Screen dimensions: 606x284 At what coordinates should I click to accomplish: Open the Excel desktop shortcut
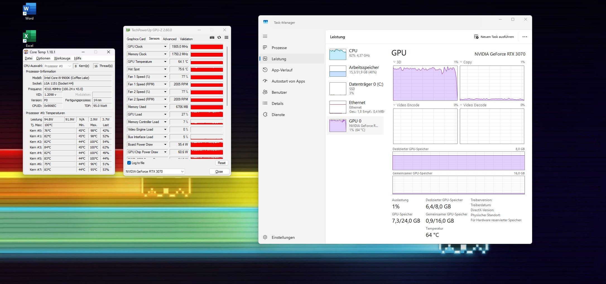pos(29,39)
